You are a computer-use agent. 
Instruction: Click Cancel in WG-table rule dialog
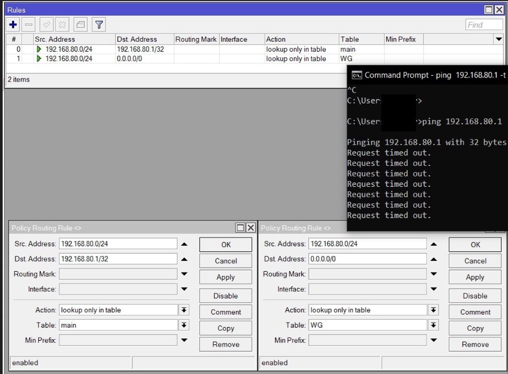click(475, 261)
